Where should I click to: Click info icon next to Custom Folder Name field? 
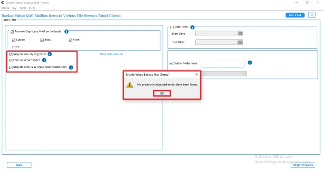coord(250,63)
